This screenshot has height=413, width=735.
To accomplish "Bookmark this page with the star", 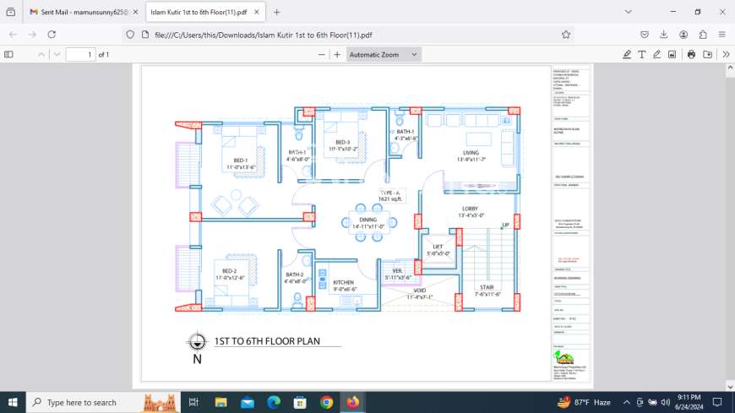I will click(566, 35).
